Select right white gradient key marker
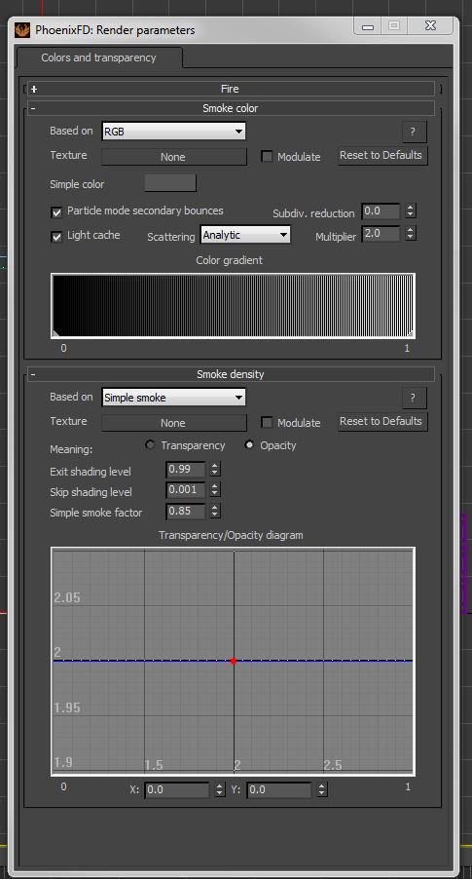The height and width of the screenshot is (879, 472). pyautogui.click(x=411, y=333)
